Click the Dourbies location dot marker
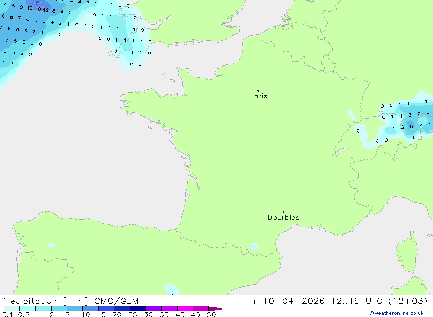Viewport: 433px width, 317px height. coord(284,212)
